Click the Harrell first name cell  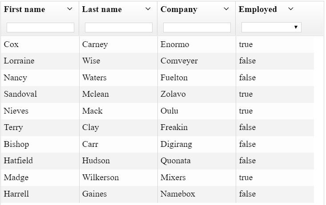tap(16, 194)
